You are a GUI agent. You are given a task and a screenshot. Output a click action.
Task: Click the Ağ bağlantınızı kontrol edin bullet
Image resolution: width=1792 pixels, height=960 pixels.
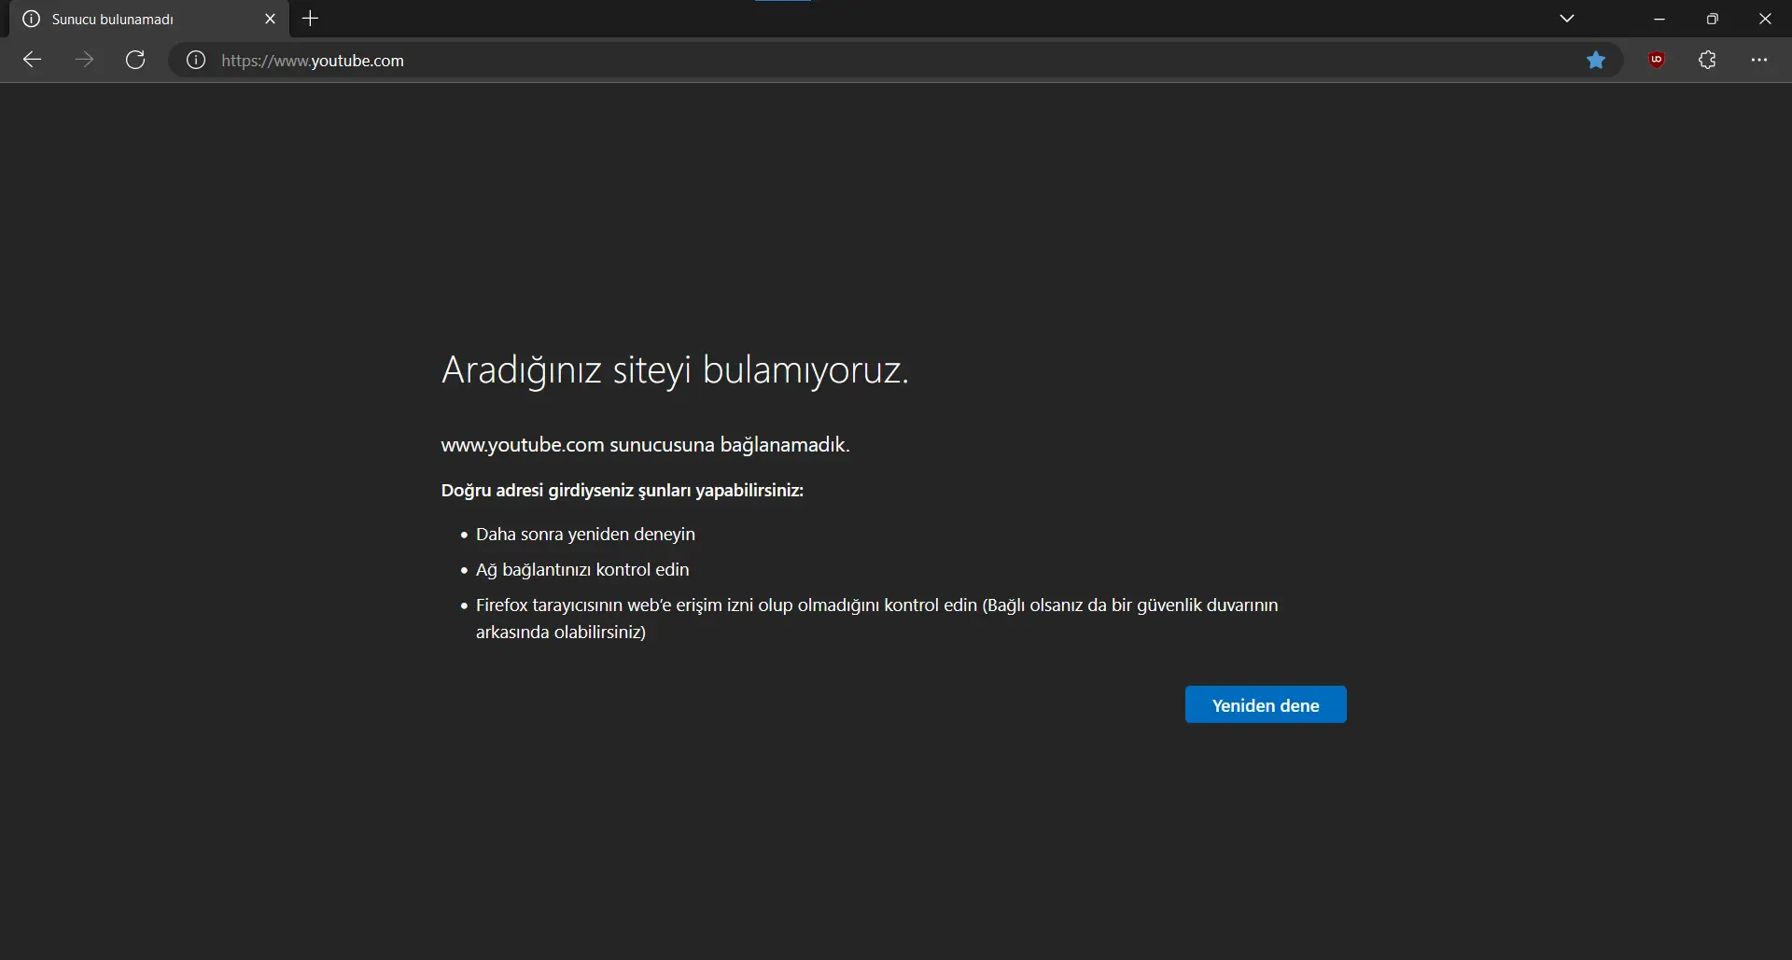(582, 570)
